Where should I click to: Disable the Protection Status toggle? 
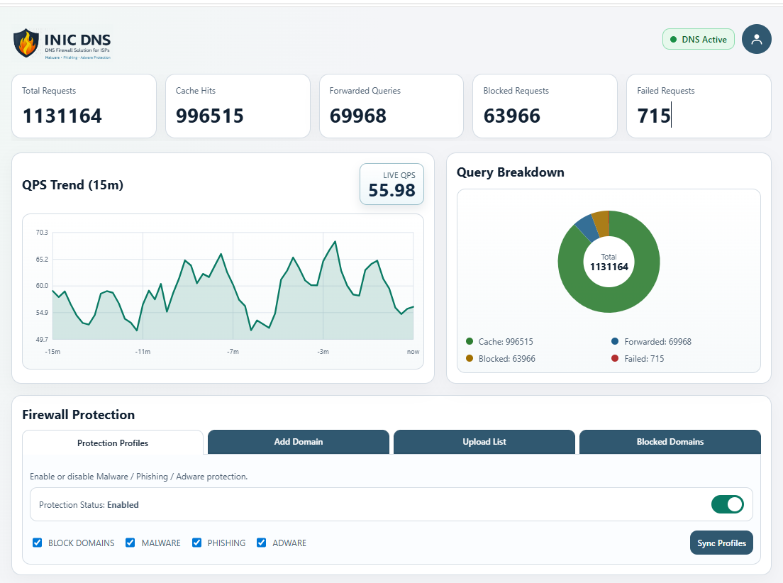(728, 504)
